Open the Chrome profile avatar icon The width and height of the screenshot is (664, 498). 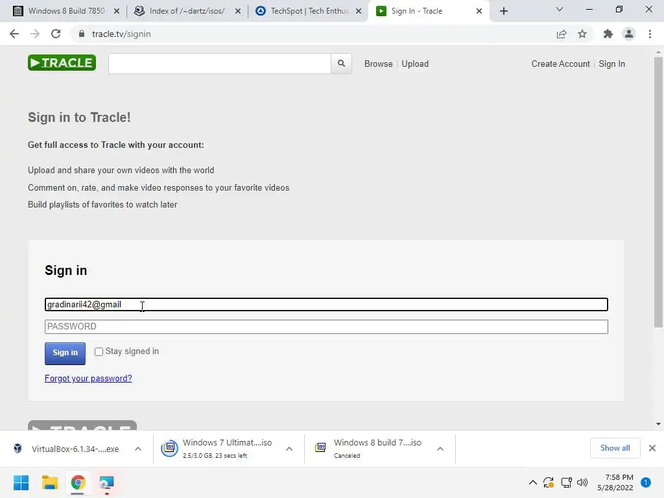coord(629,34)
